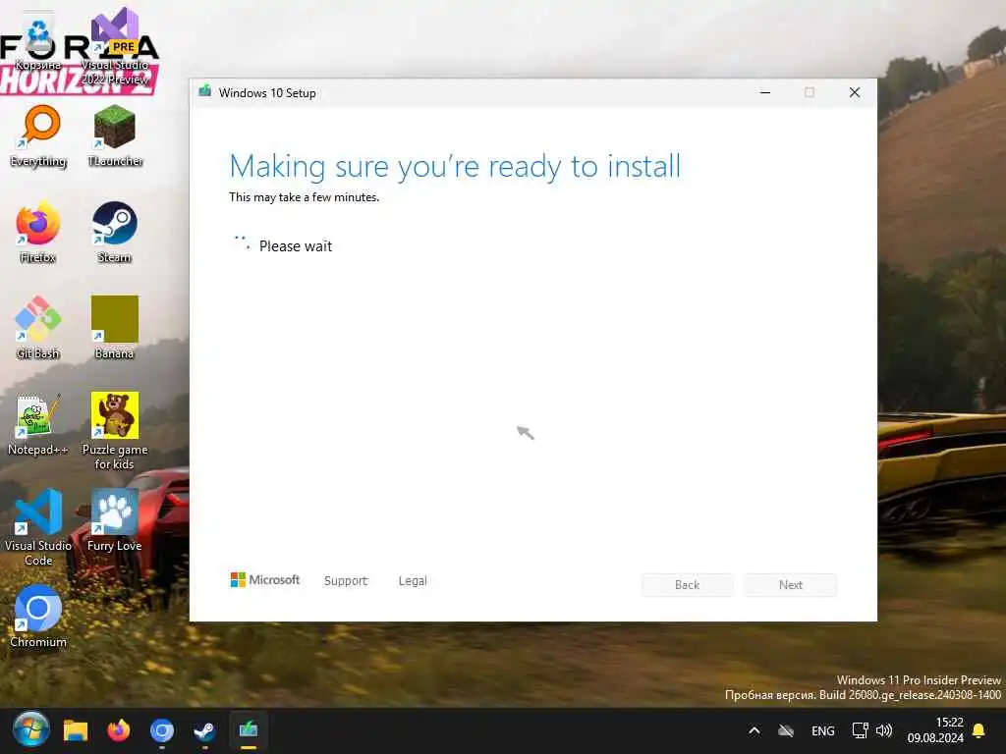Open the Support link in Setup
Image resolution: width=1006 pixels, height=754 pixels.
click(346, 581)
